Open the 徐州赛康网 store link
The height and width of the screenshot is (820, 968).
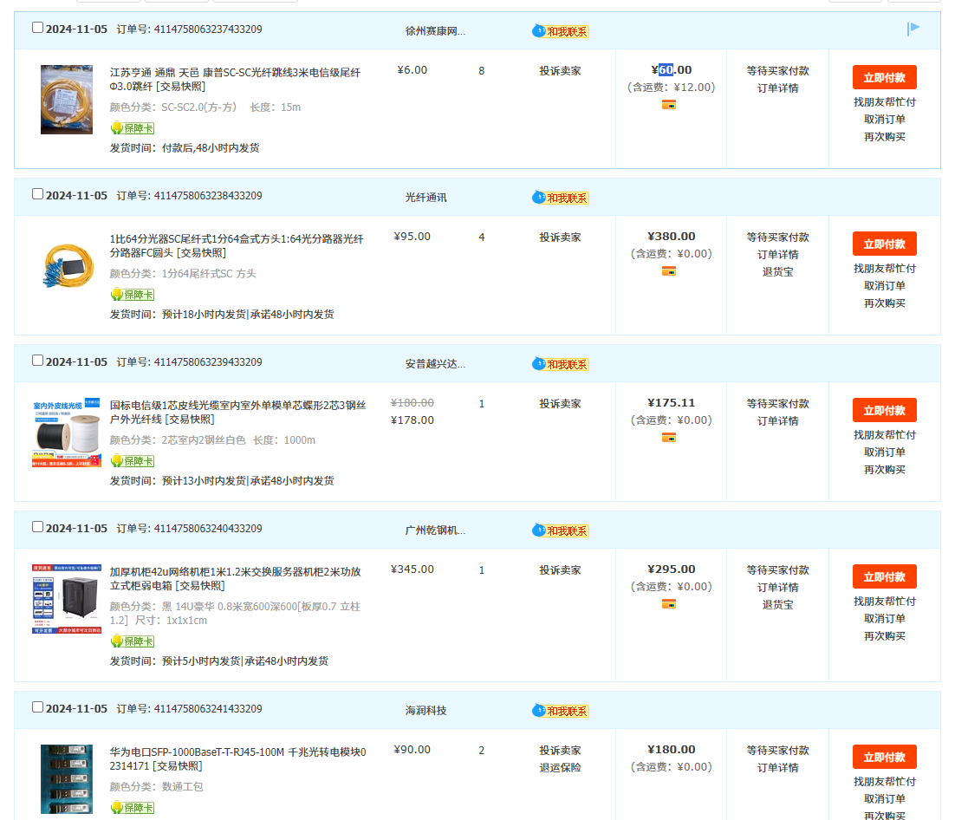[435, 31]
